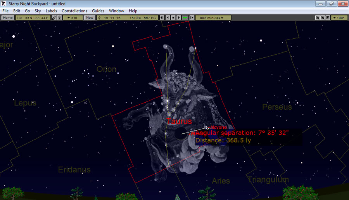Viewport: 349px width, 200px height.
Task: Click the 567 BC year field
Action: pos(150,18)
